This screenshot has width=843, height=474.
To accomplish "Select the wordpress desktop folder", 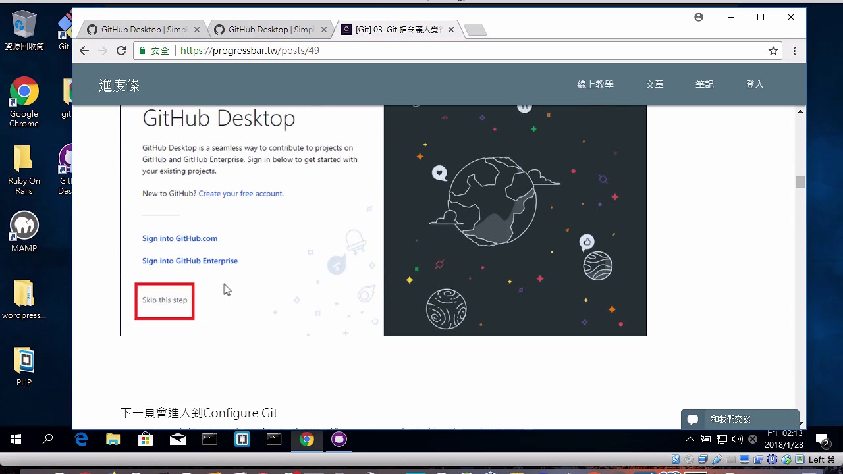I will click(24, 300).
